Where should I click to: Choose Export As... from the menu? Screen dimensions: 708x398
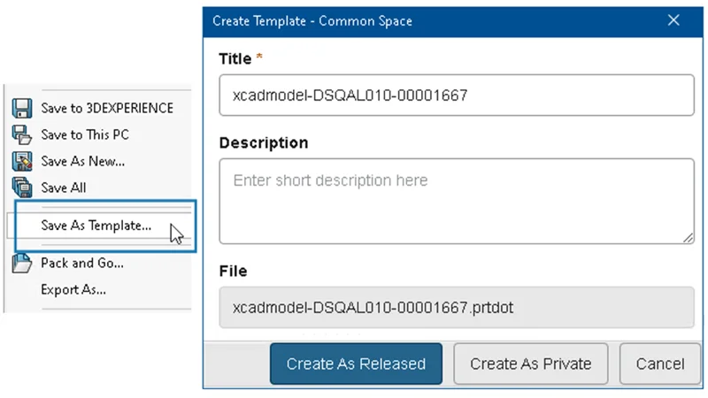click(x=73, y=289)
